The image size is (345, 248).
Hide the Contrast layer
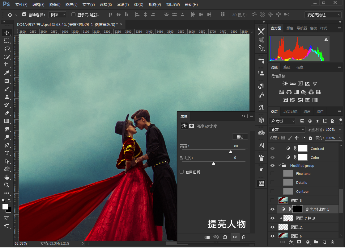click(x=272, y=149)
